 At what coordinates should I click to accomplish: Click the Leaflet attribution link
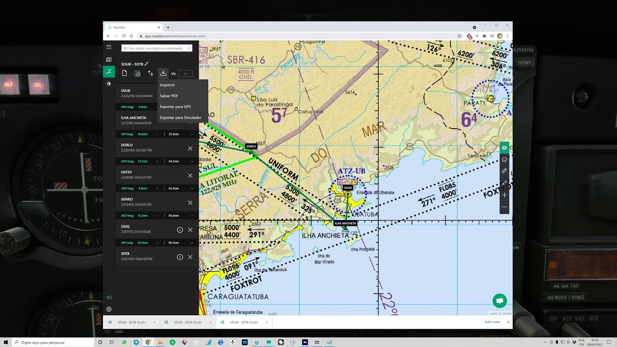(493, 313)
